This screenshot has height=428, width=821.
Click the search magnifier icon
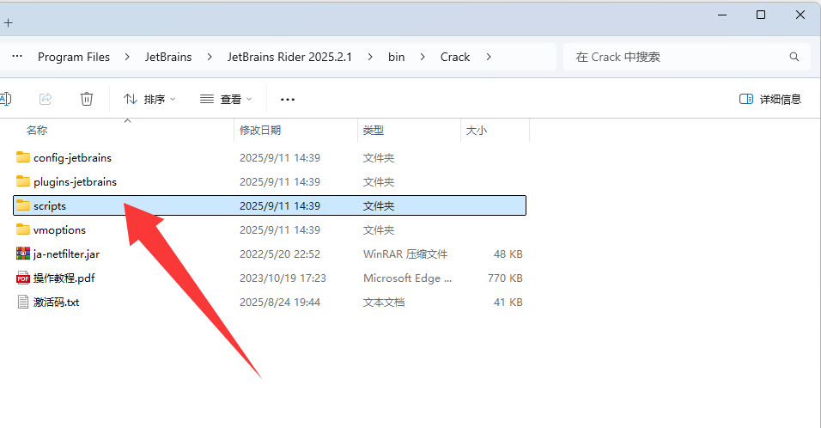tap(794, 57)
